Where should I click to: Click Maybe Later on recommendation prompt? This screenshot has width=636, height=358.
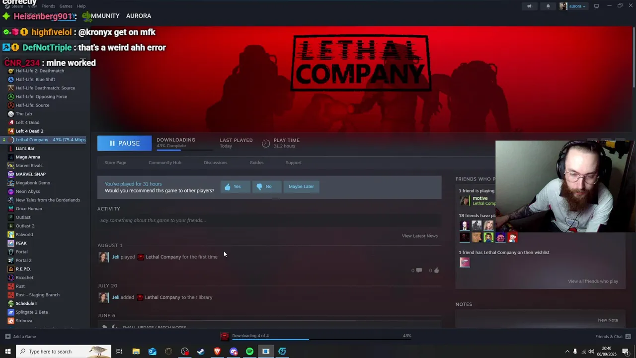pos(301,186)
